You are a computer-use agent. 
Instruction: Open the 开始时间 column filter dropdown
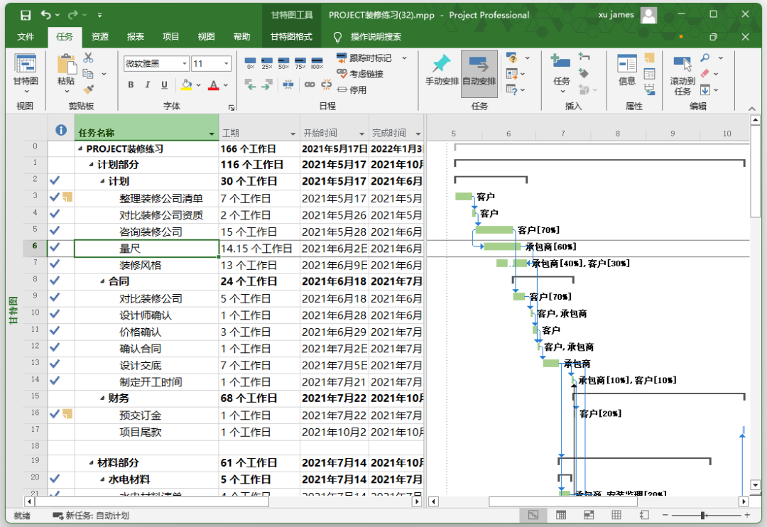[362, 134]
